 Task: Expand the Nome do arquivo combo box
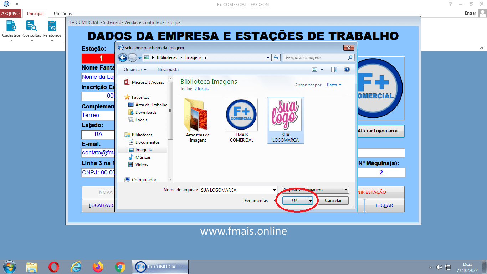274,190
